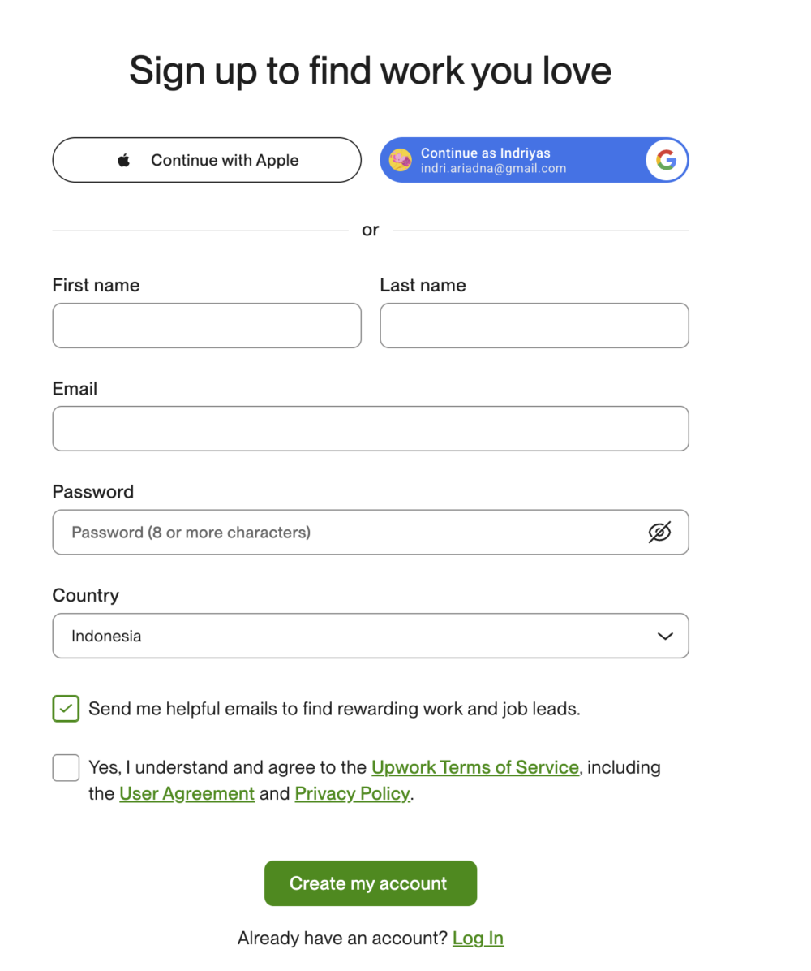Open the Privacy Policy link
811x971 pixels.
(x=353, y=793)
